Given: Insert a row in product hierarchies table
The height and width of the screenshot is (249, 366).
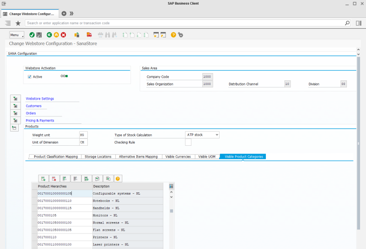Looking at the screenshot, I should click(x=43, y=179).
